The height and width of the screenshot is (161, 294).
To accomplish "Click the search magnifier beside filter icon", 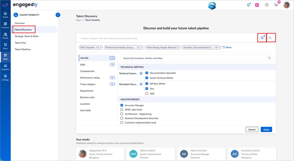I will (x=270, y=38).
